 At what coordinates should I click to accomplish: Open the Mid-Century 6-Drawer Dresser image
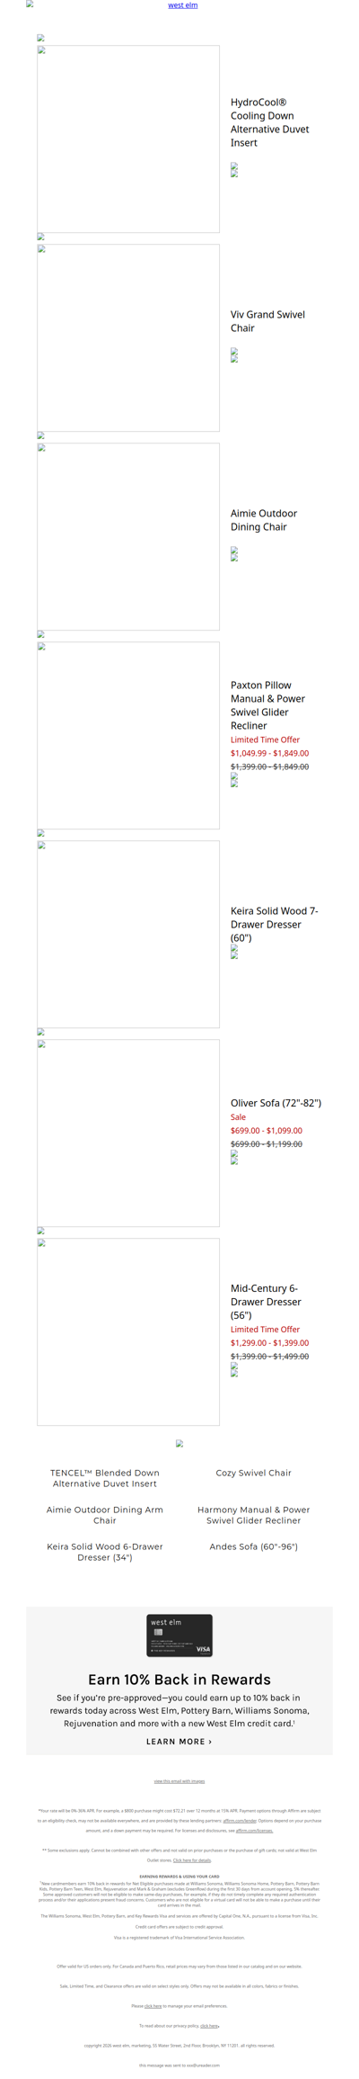128,1332
